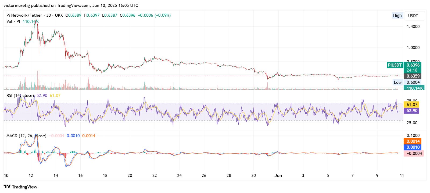Click the green PIUSDT symbol price tag
Viewport: 430px width, 193px height.
point(395,65)
